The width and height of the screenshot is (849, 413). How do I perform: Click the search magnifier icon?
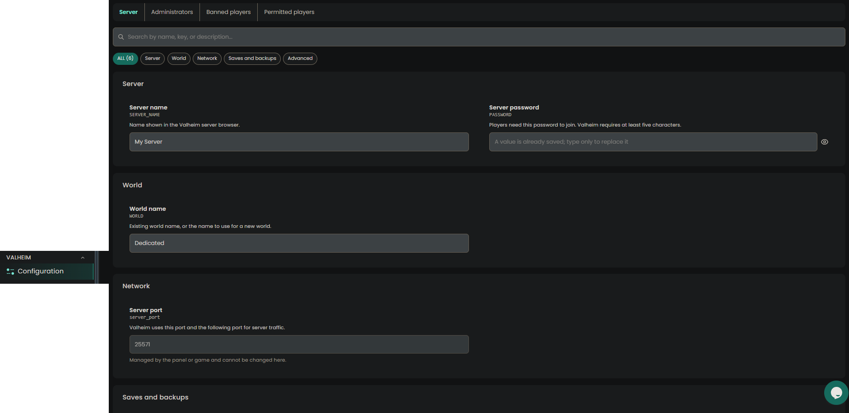click(121, 37)
